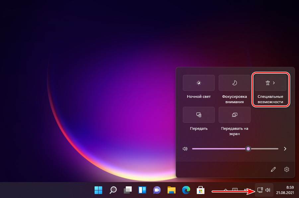Open the Специальные возможности accessibility tile
The image size is (299, 198).
[x=270, y=83]
